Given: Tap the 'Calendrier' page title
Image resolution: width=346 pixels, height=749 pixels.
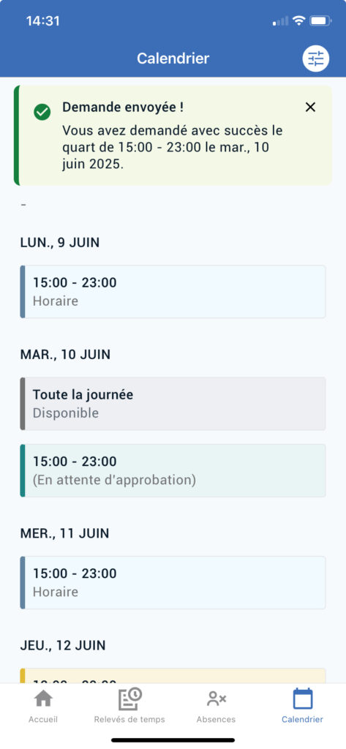Looking at the screenshot, I should coord(173,59).
